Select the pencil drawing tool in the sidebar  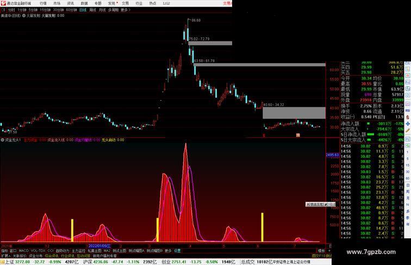[408, 131]
